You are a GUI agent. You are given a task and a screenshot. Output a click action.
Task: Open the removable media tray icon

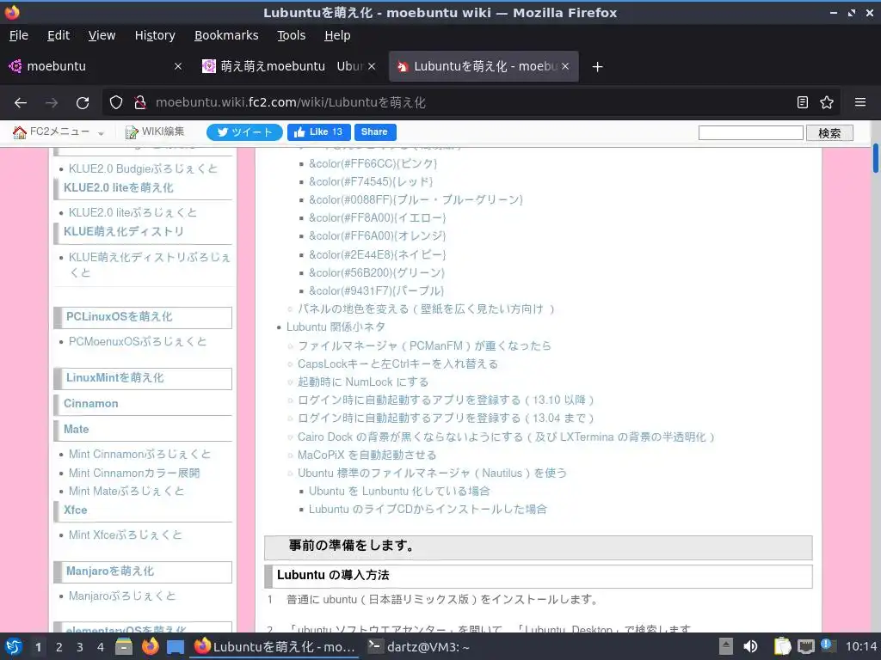[726, 646]
